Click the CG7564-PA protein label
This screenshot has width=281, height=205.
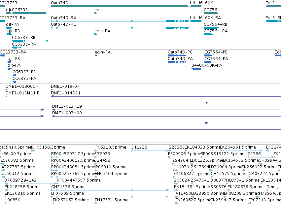tap(216, 59)
